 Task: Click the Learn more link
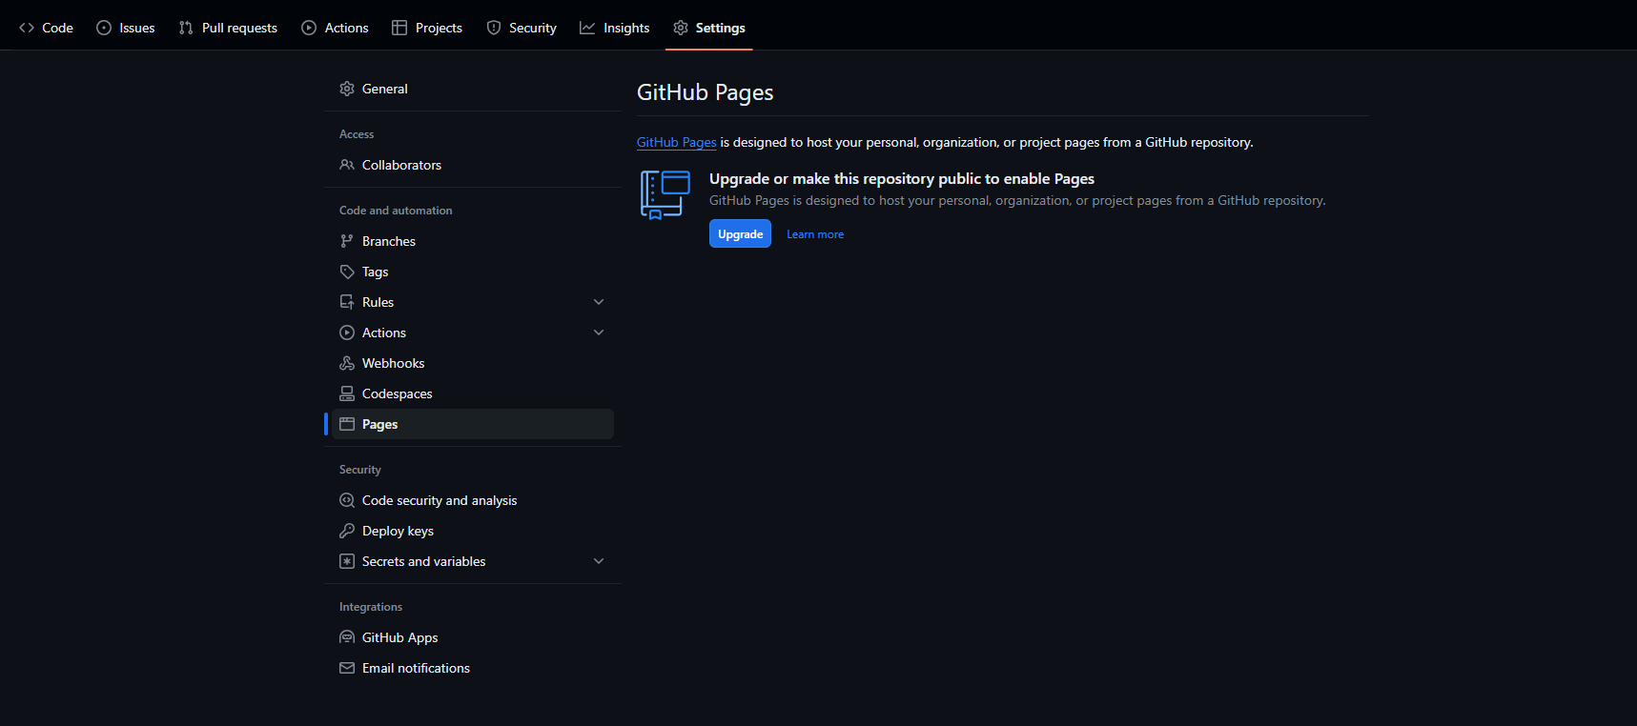click(815, 234)
